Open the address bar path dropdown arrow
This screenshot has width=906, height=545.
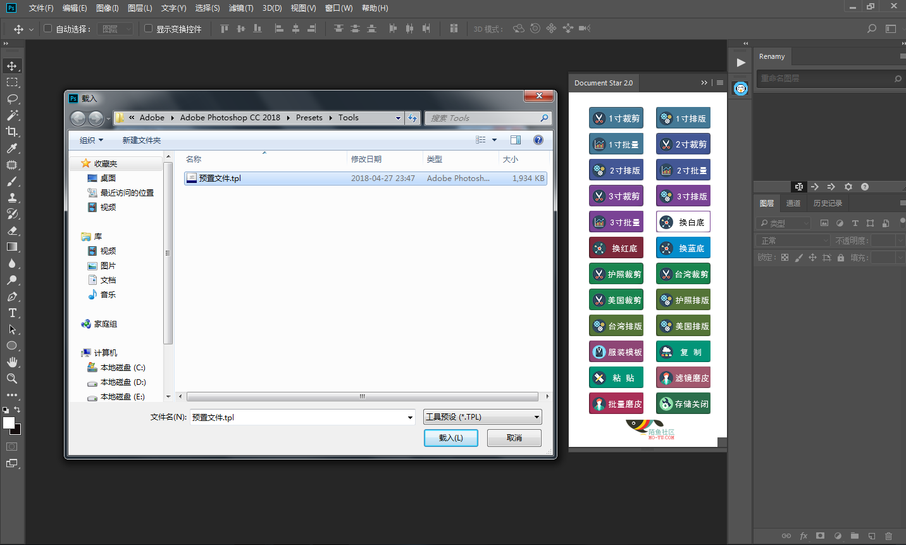click(399, 118)
